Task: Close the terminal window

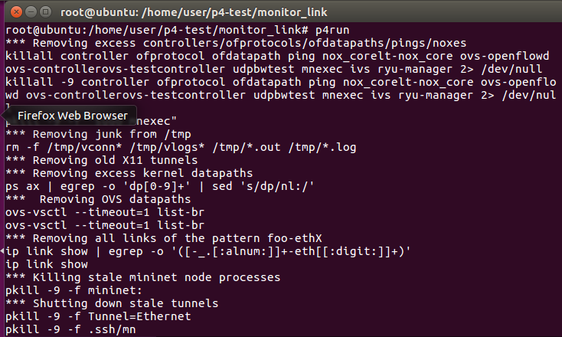Action: (16, 12)
